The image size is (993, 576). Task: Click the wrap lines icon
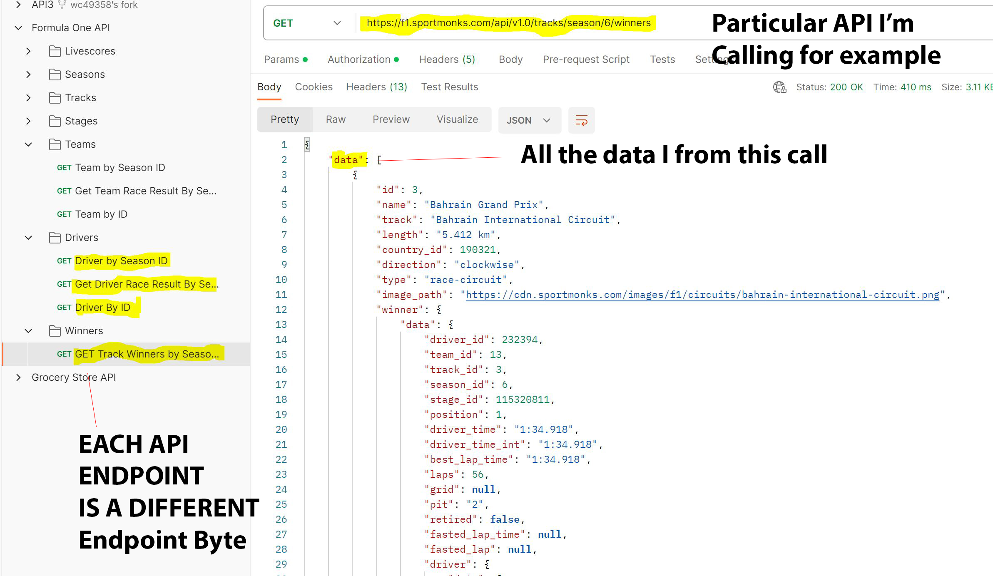(581, 120)
